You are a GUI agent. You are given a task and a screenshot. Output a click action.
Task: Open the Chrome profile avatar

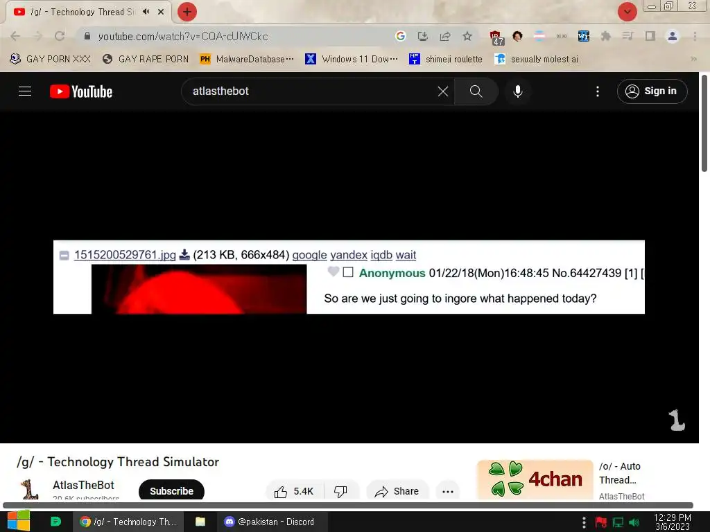point(673,36)
